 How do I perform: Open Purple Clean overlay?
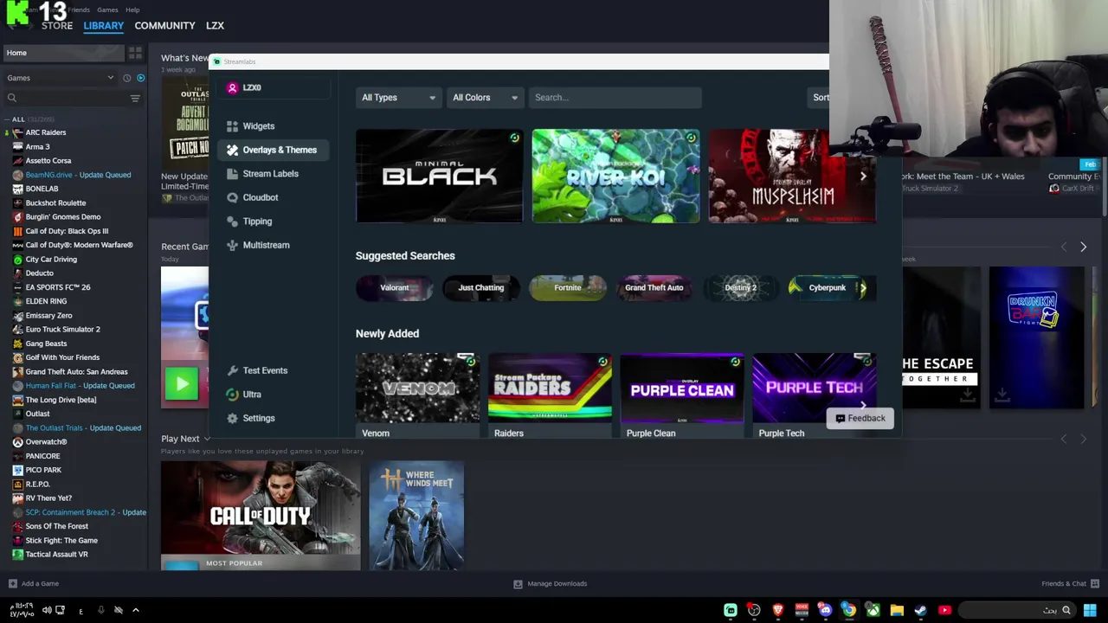point(682,388)
